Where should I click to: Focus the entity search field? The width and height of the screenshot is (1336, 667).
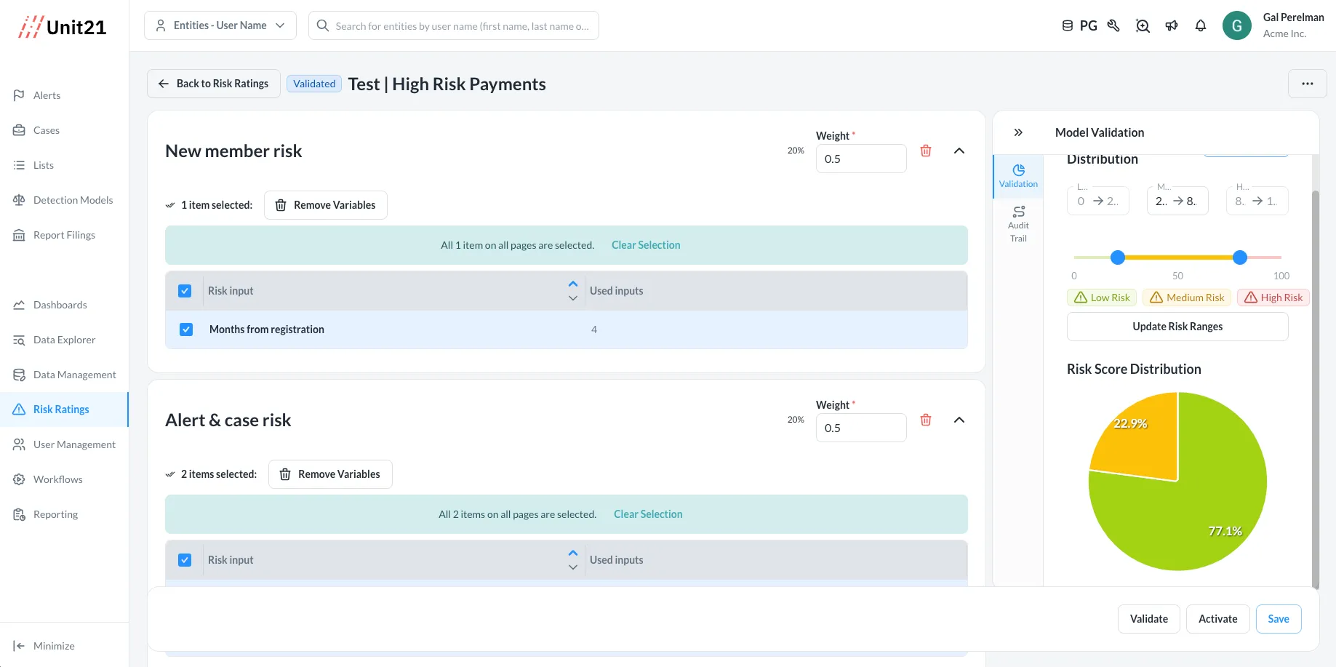click(x=454, y=25)
